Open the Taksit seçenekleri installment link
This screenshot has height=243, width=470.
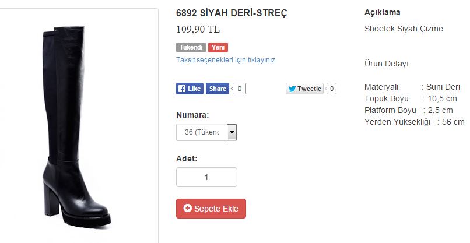[226, 60]
